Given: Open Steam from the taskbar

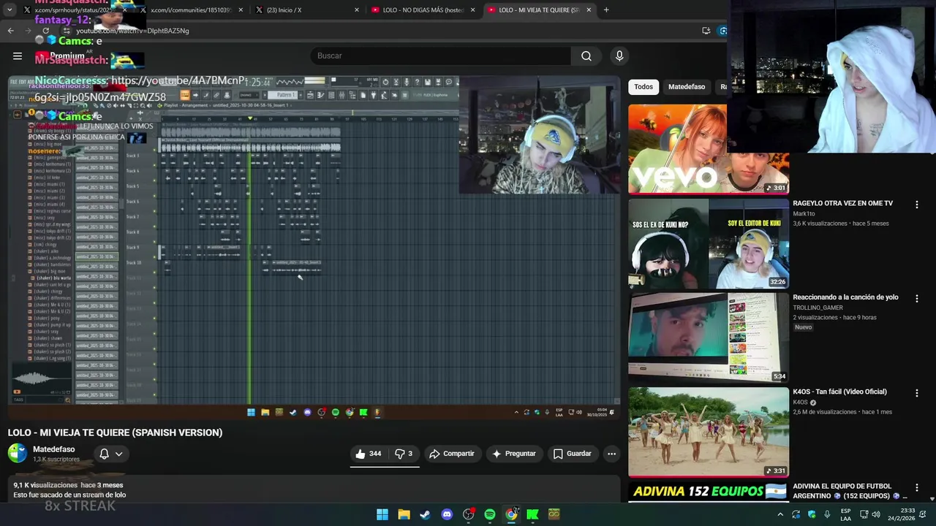Looking at the screenshot, I should pyautogui.click(x=425, y=514).
